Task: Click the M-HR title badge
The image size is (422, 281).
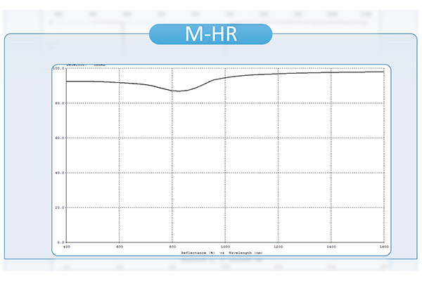Action: 211,34
